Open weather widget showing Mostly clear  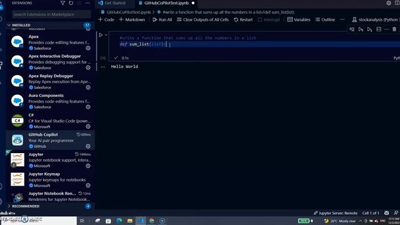click(x=340, y=221)
